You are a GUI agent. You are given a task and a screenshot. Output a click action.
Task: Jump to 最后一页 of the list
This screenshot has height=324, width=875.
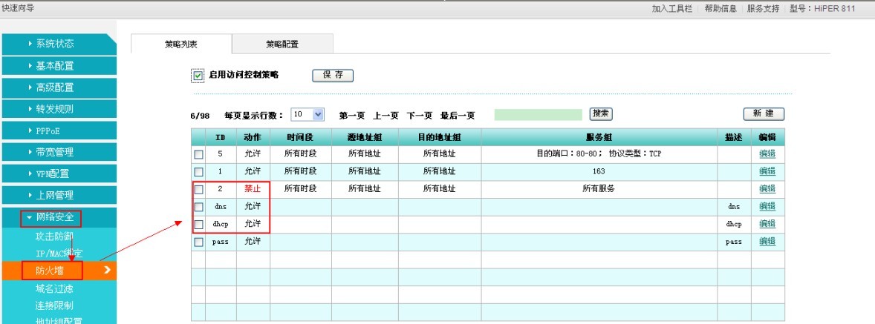(458, 116)
